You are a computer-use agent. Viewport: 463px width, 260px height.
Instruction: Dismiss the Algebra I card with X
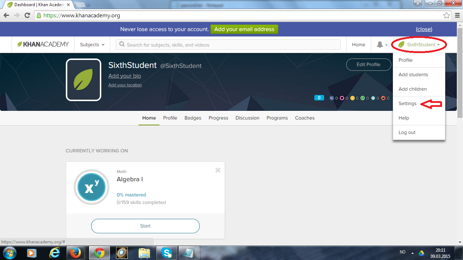pos(218,170)
